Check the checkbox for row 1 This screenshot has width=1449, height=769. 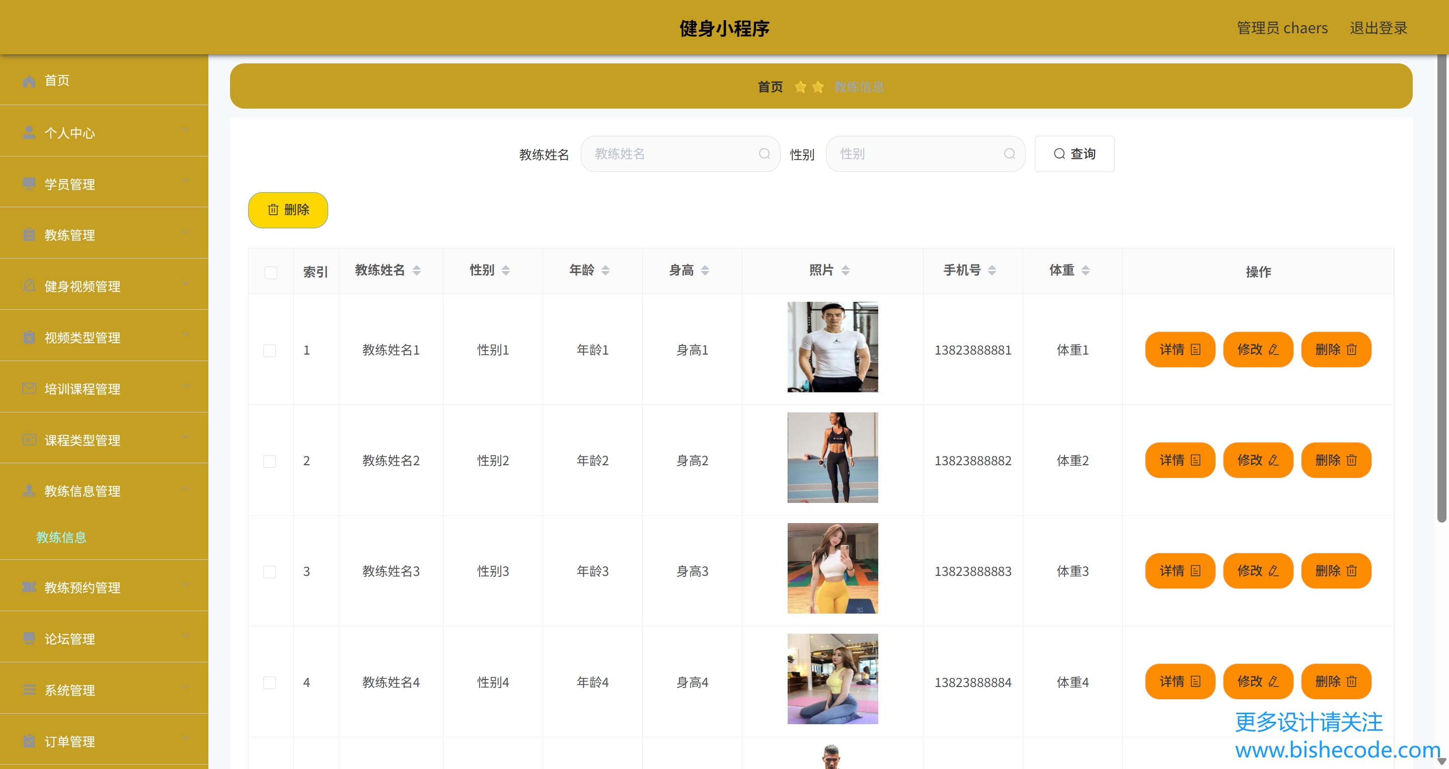click(269, 351)
